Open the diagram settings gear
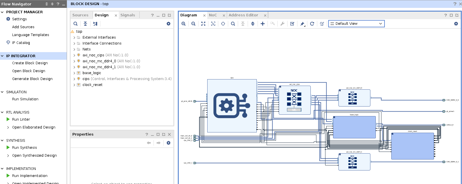This screenshot has height=184, width=462. click(456, 24)
